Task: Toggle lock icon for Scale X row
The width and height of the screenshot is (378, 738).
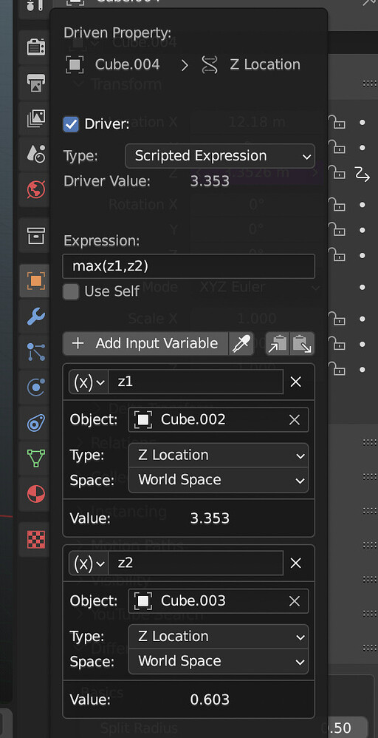Action: coord(337,319)
